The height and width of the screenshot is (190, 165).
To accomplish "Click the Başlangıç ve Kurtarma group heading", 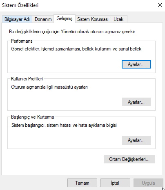I will pyautogui.click(x=33, y=117).
